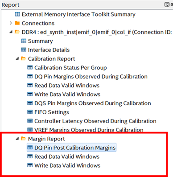Open VREF Margins Observed During Calibration
Viewport: 173px width, 177px height.
(x=89, y=130)
